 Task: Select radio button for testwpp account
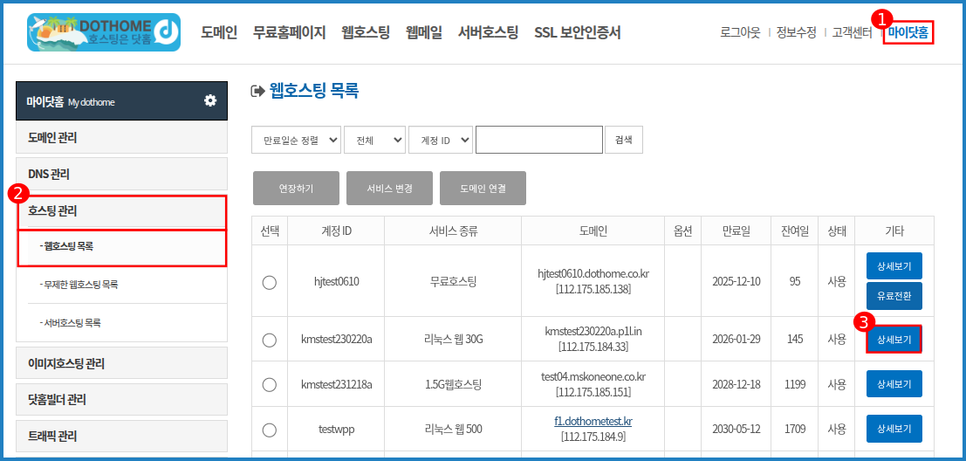(270, 430)
